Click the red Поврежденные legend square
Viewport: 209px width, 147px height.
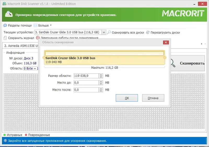pos(26,135)
